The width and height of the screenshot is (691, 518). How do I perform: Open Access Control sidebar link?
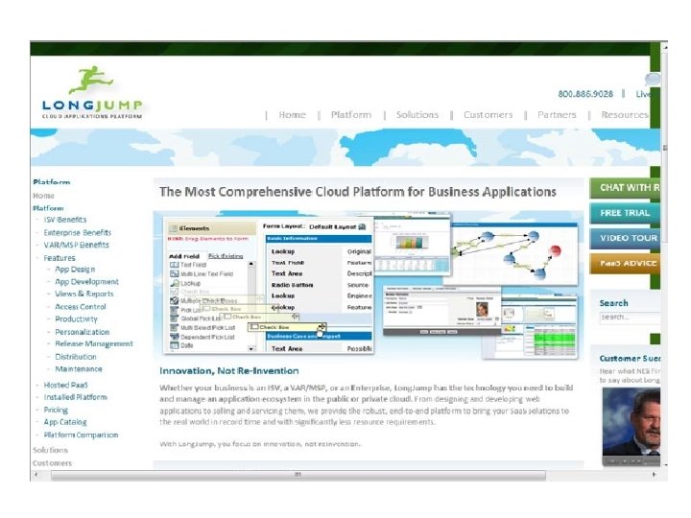tap(81, 307)
